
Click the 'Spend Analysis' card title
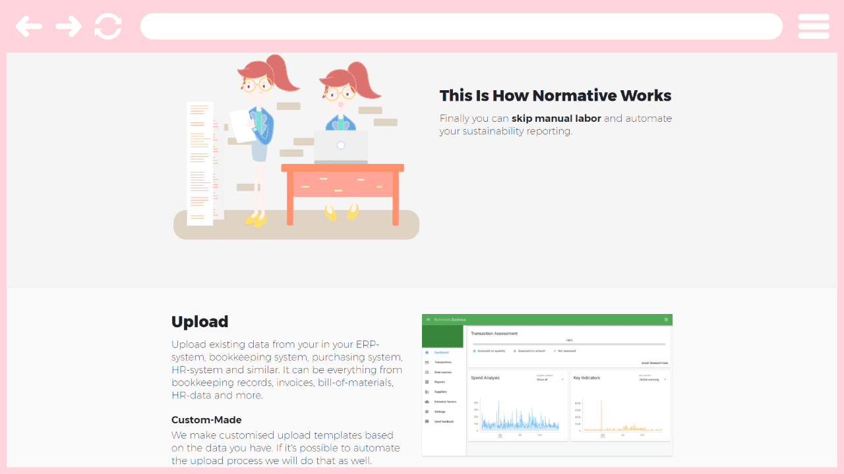click(x=485, y=378)
